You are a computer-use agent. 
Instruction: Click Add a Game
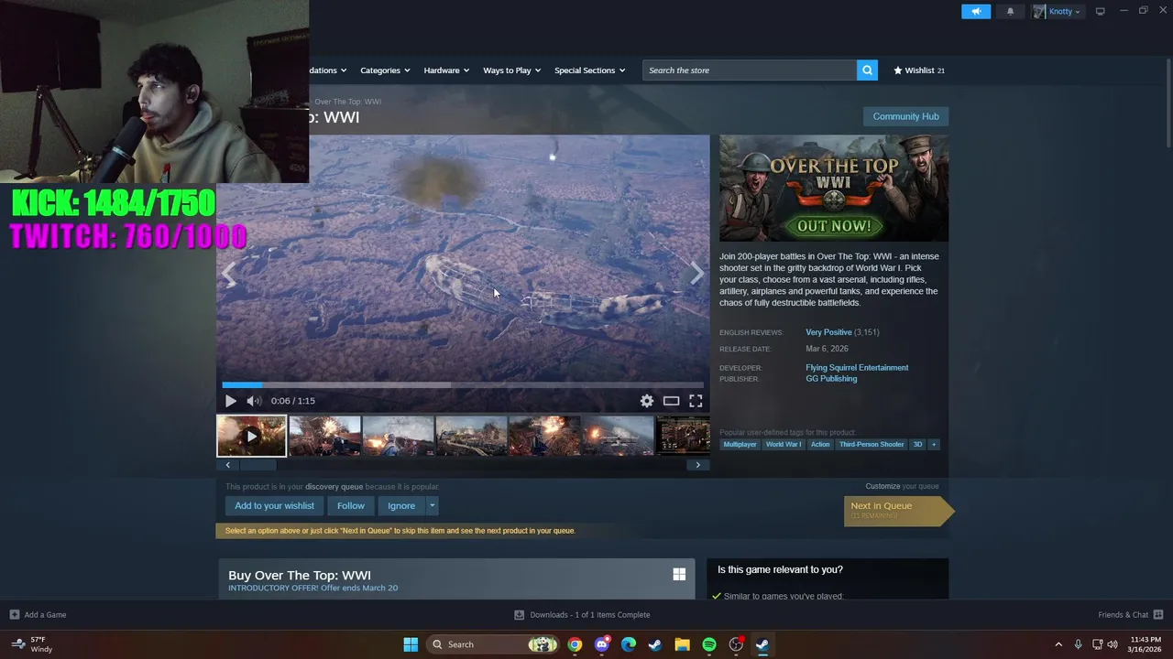pyautogui.click(x=38, y=615)
